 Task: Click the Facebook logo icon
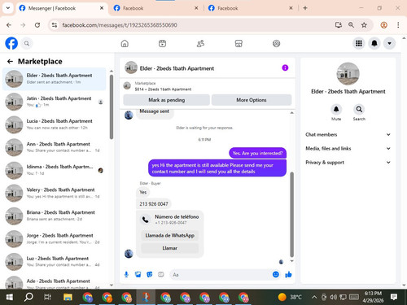click(x=11, y=43)
